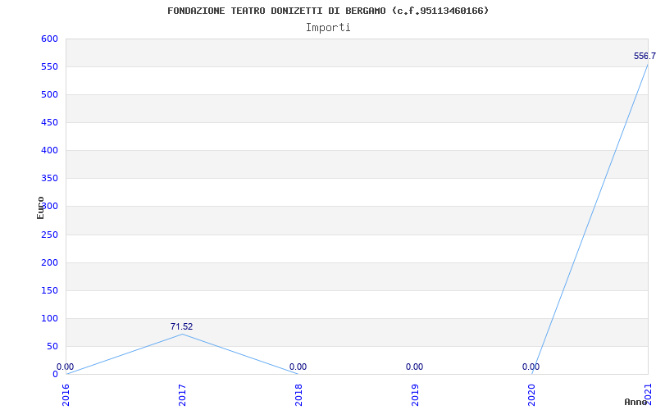Click the 450 y-axis tick label
This screenshot has height=410, width=656.
[x=49, y=122]
